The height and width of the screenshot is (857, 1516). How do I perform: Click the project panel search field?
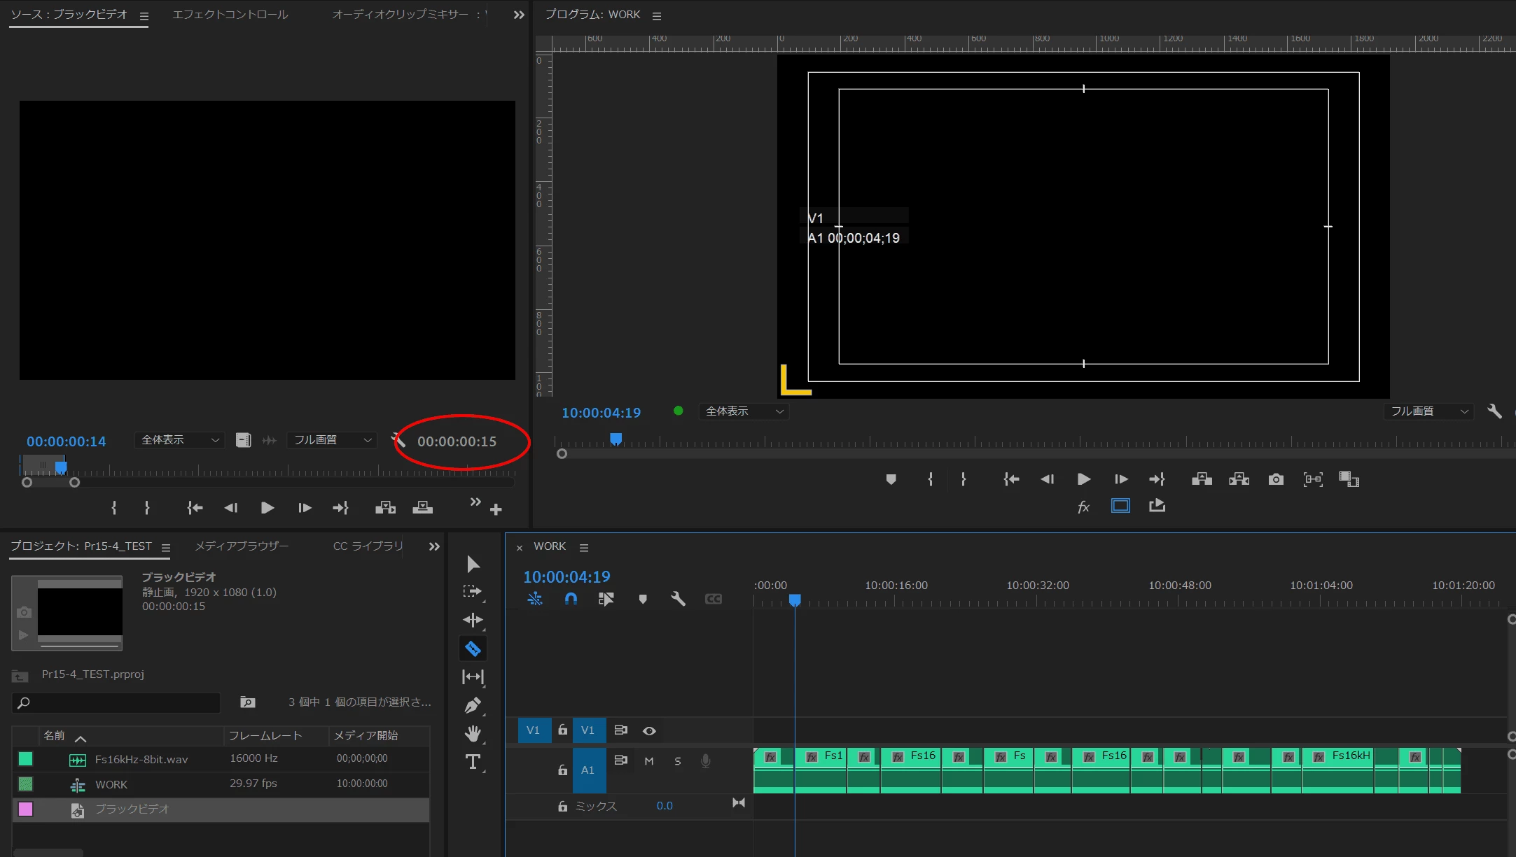(x=119, y=702)
